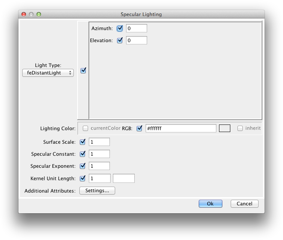Toggle the Elevation checkbox
Viewport: 283px width, 240px height.
coord(120,40)
